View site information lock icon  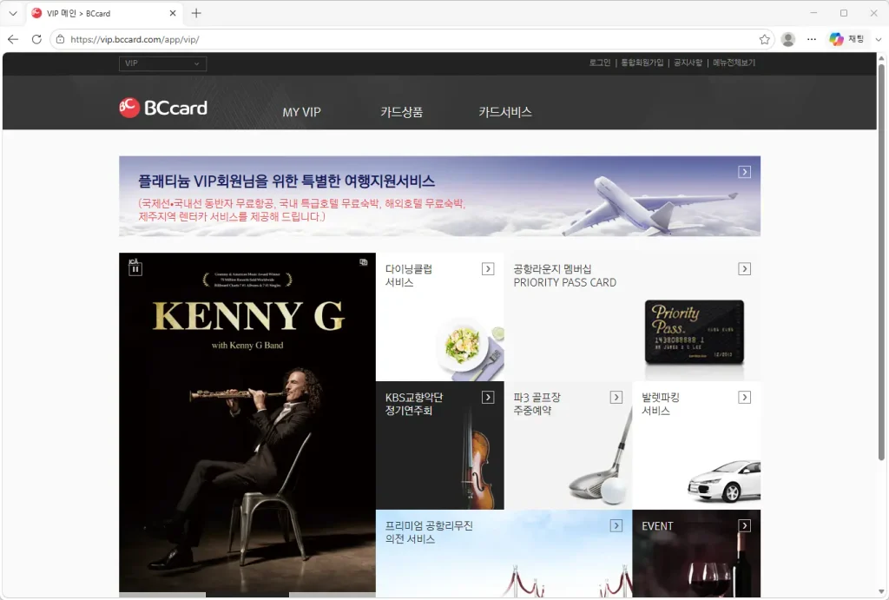click(x=60, y=39)
